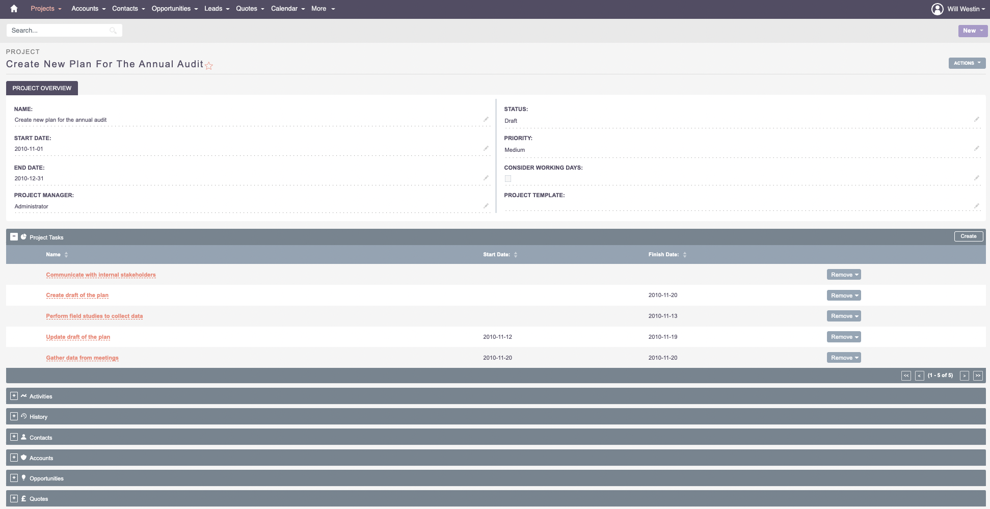Expand the History subpanel
The height and width of the screenshot is (509, 990).
coord(14,416)
